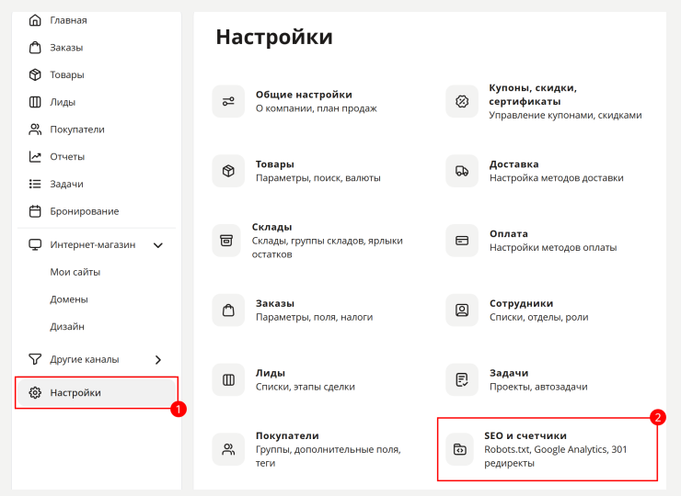Image resolution: width=681 pixels, height=496 pixels.
Task: Go to Заказы in the sidebar menu
Action: click(x=66, y=47)
